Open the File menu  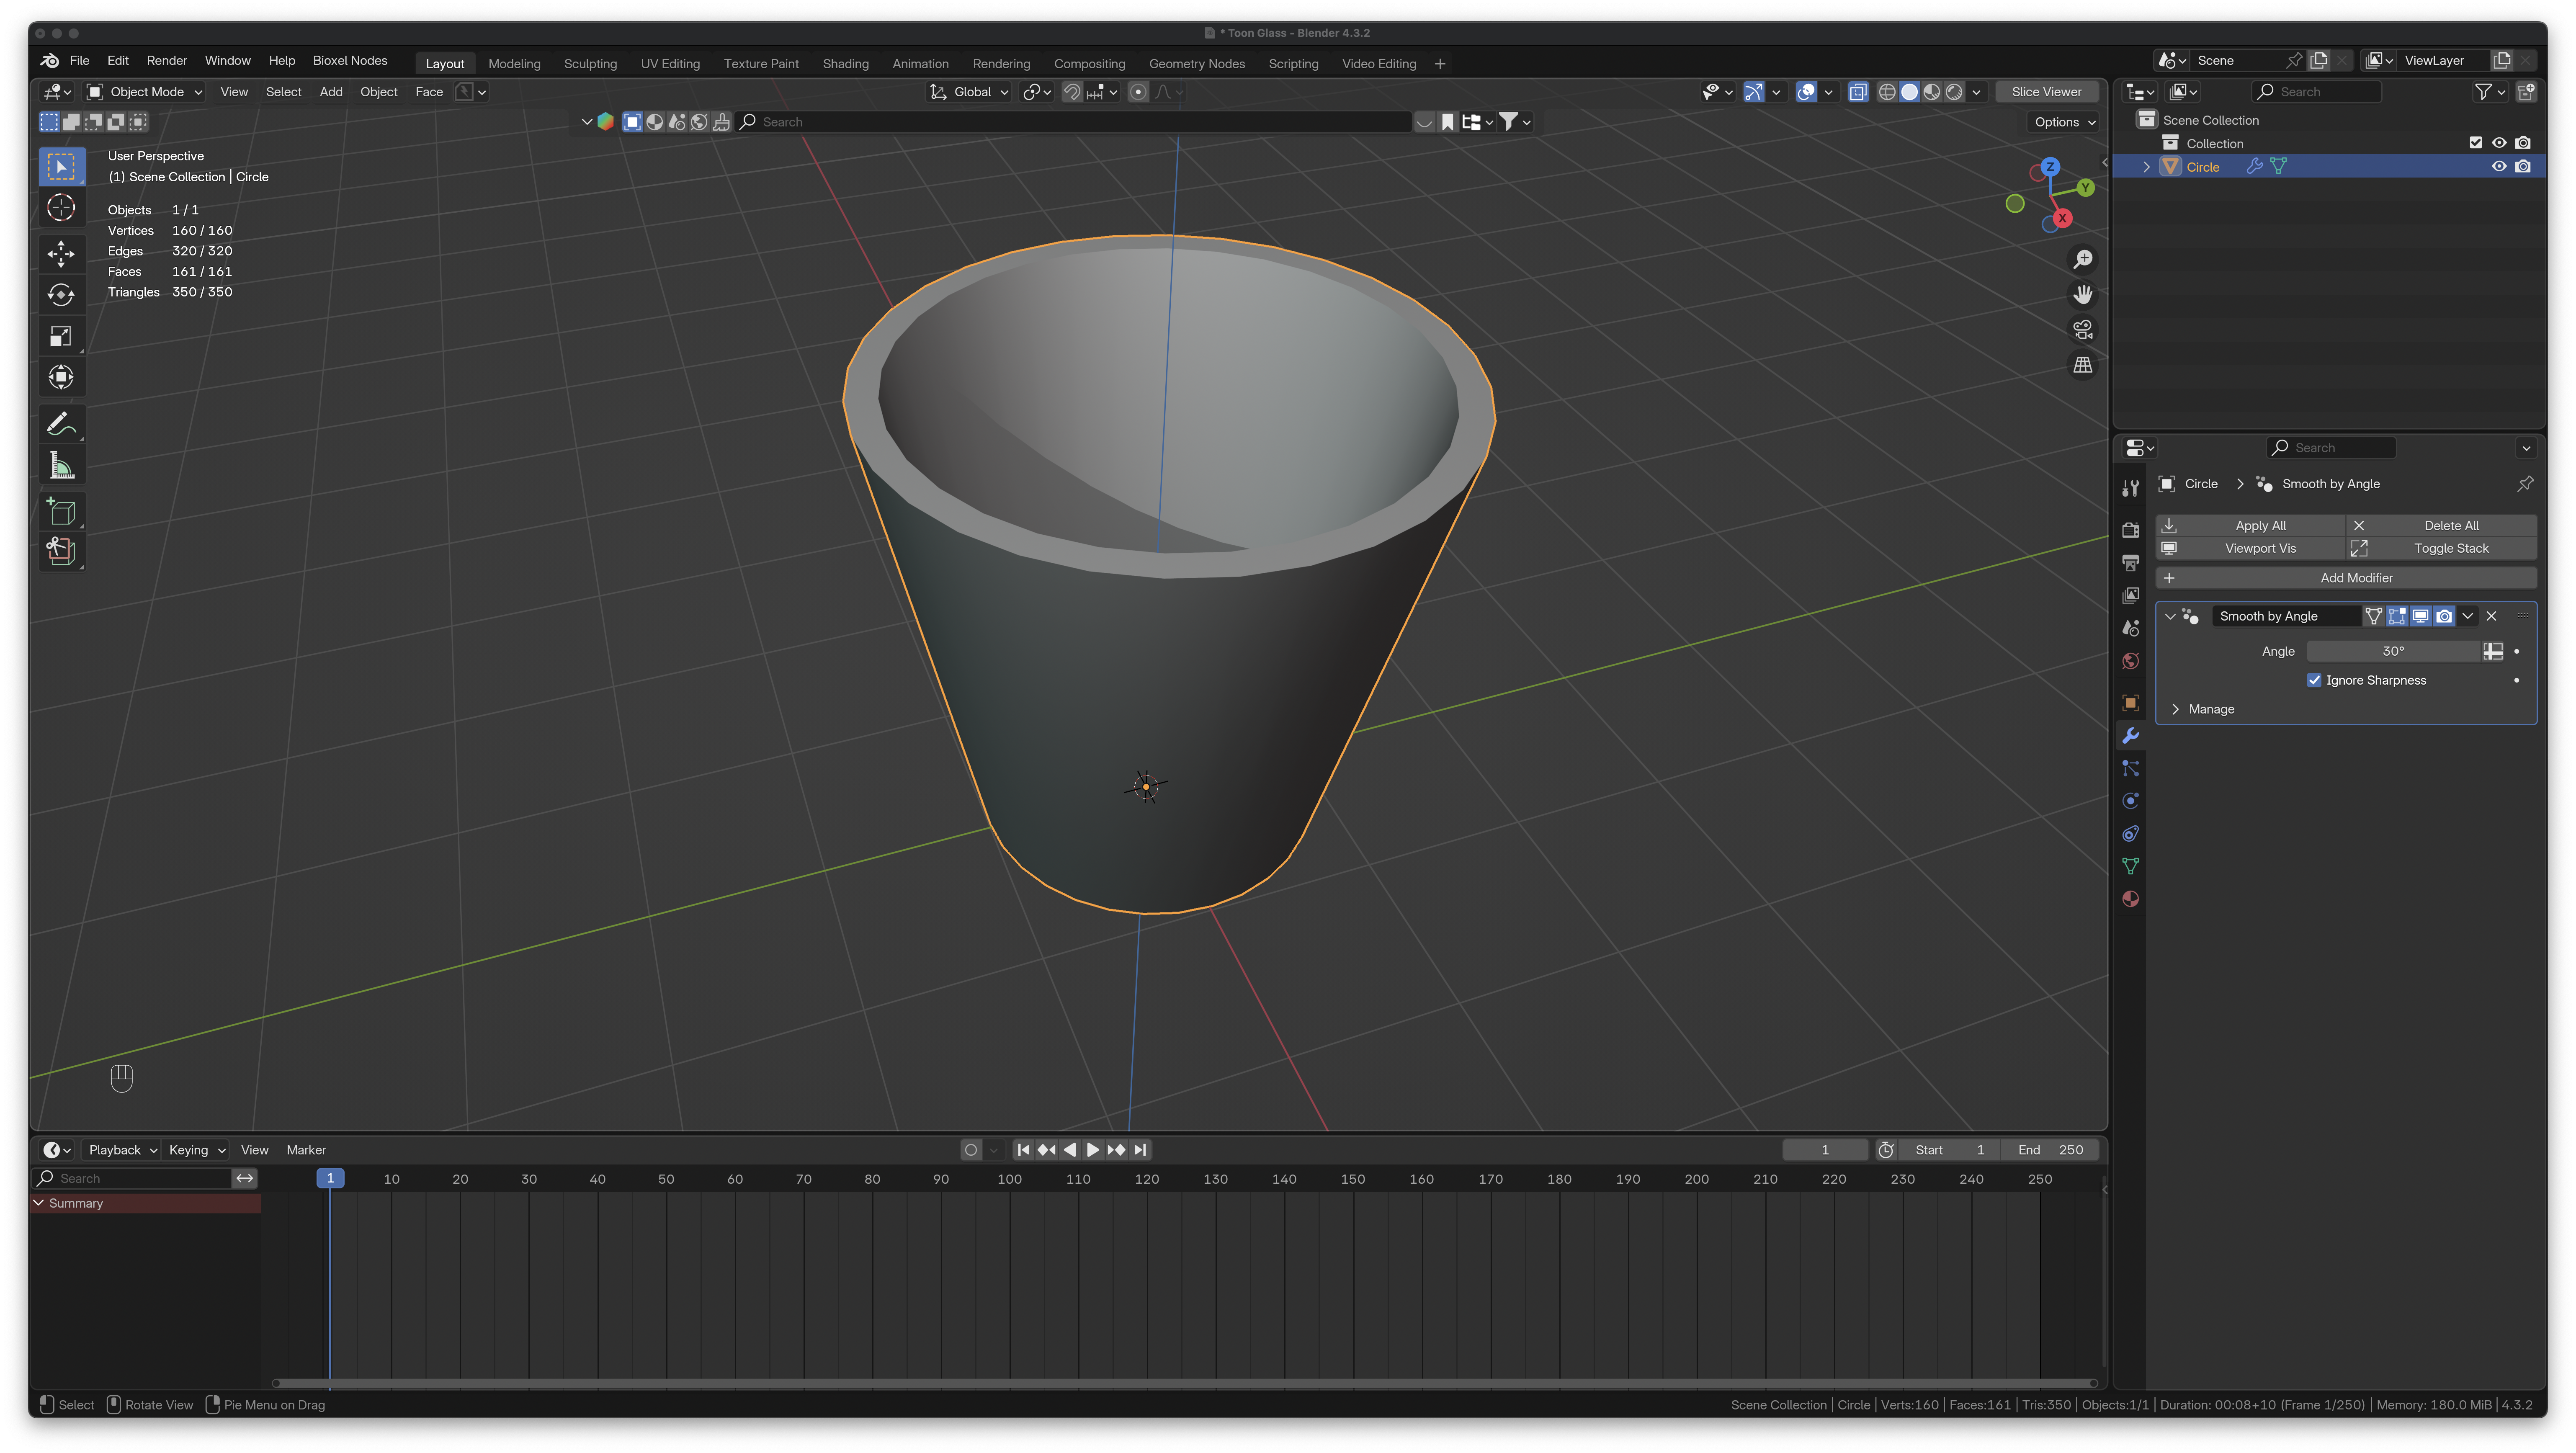[79, 61]
